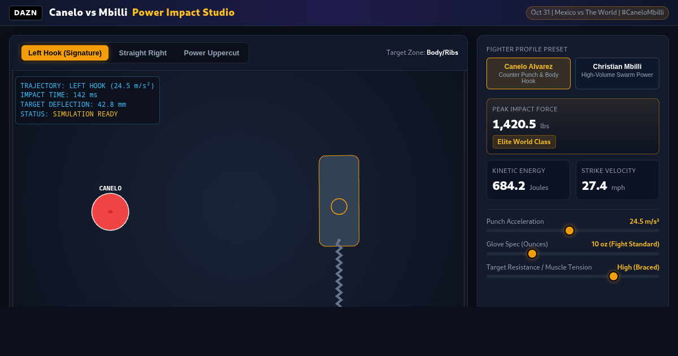Viewport: 678px width, 356px height.
Task: Click the event tag Oct 31 Mexico vs The World
Action: 597,13
